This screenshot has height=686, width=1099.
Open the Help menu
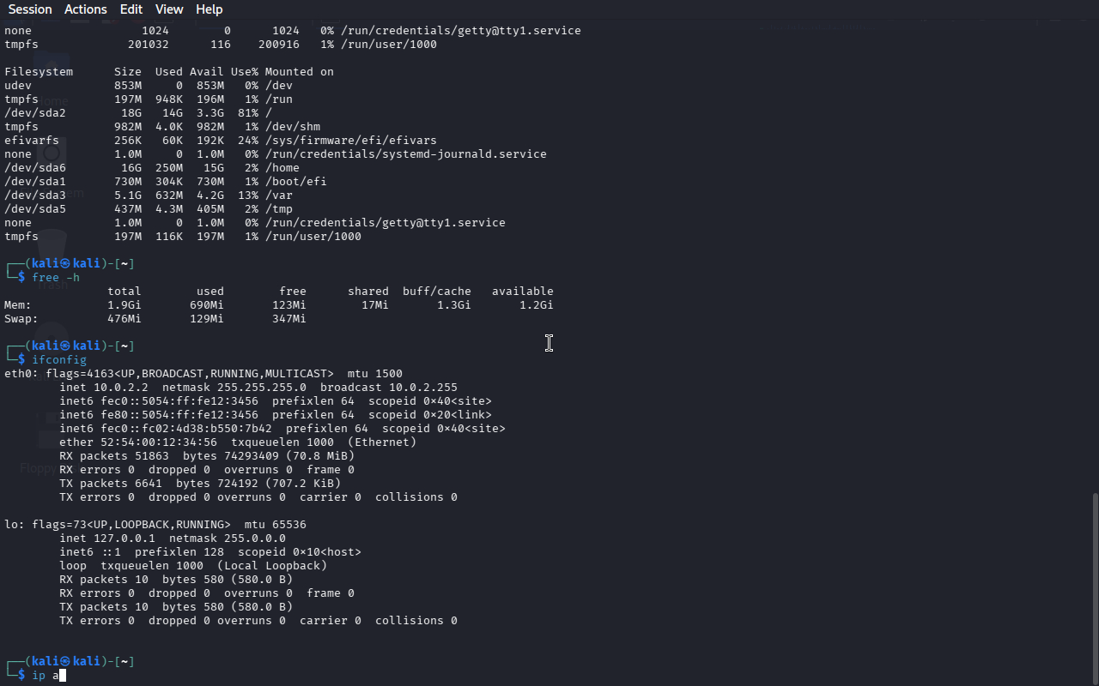pyautogui.click(x=209, y=9)
